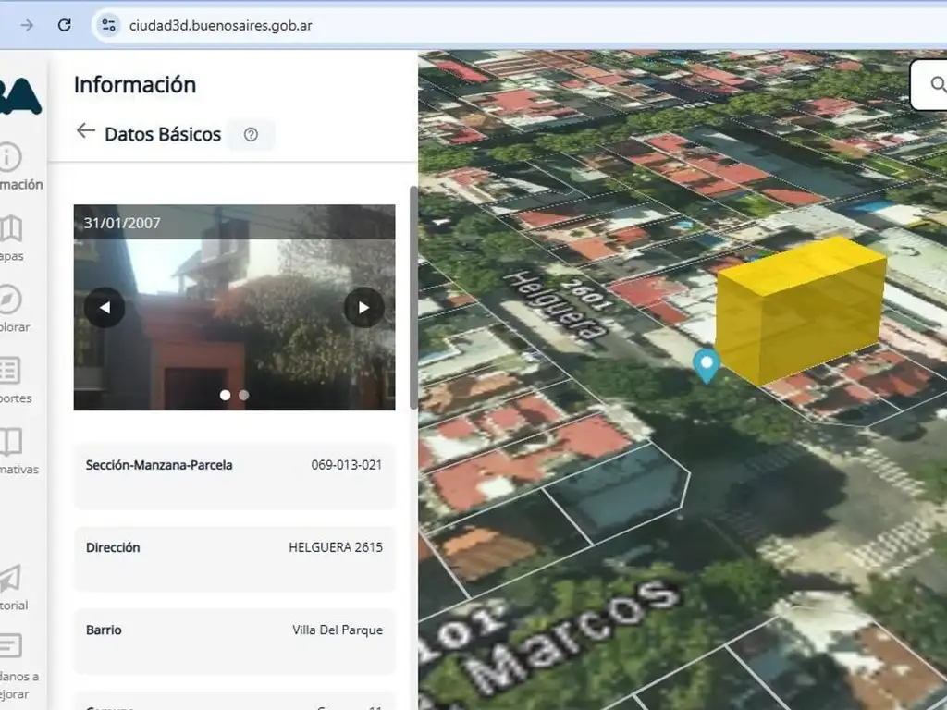Select the parcel value 069-013-021
This screenshot has height=710, width=947.
pyautogui.click(x=347, y=465)
